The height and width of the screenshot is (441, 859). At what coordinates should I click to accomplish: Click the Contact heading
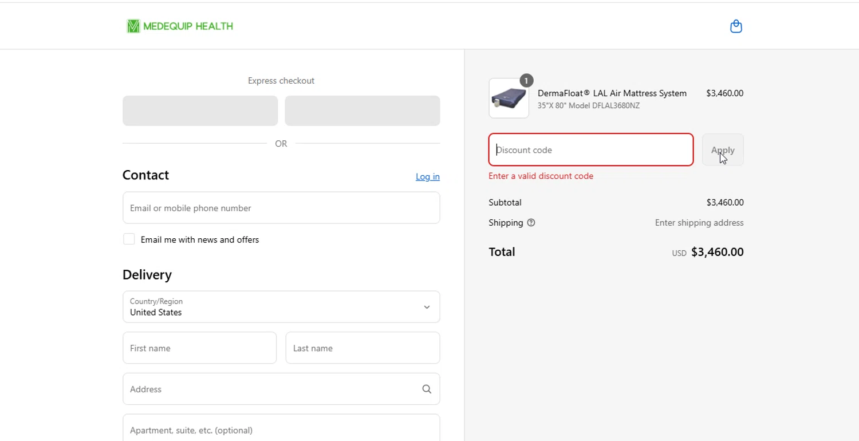pos(145,175)
